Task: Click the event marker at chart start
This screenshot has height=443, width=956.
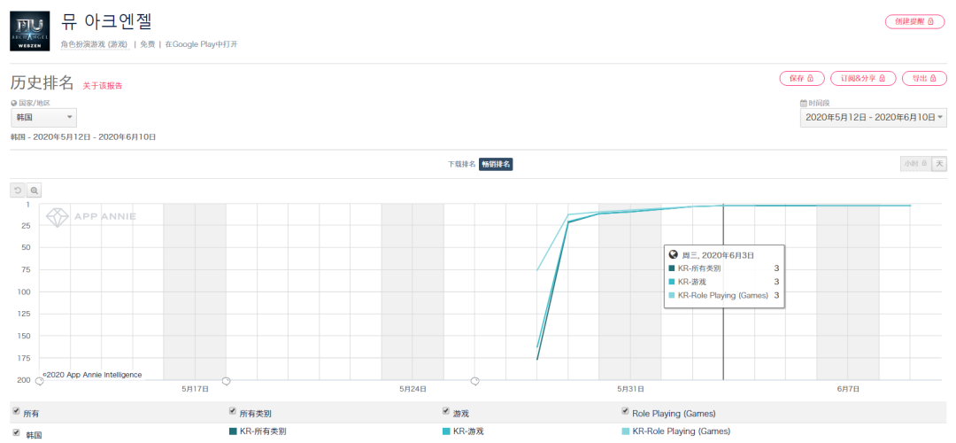Action: point(39,381)
